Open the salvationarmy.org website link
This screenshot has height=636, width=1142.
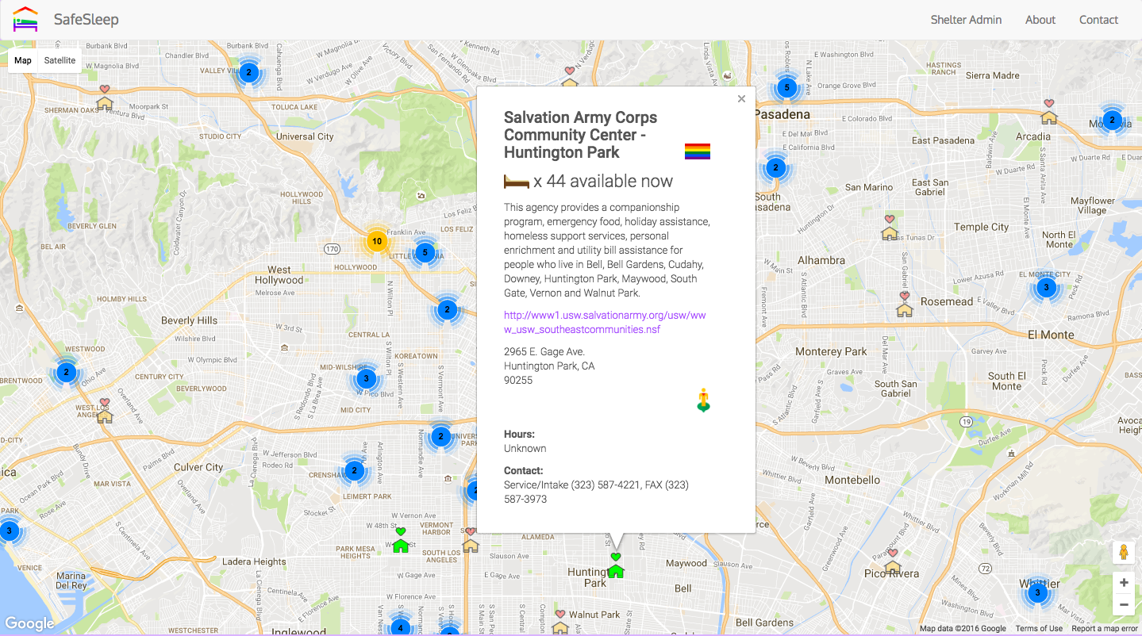tap(605, 322)
